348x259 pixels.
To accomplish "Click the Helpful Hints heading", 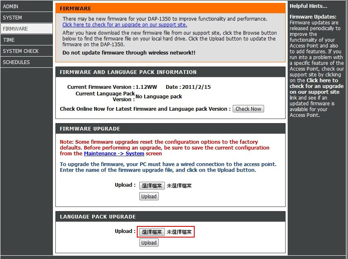I will coord(308,6).
